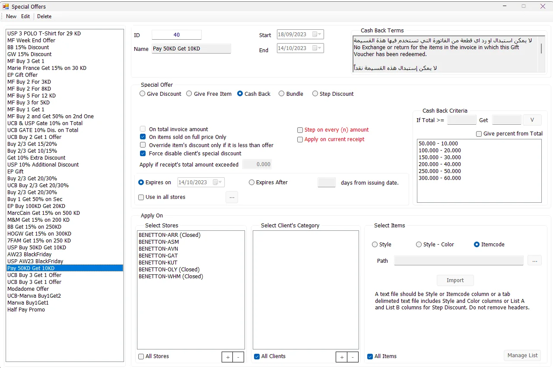Select the Step Discount offer type

click(333, 94)
